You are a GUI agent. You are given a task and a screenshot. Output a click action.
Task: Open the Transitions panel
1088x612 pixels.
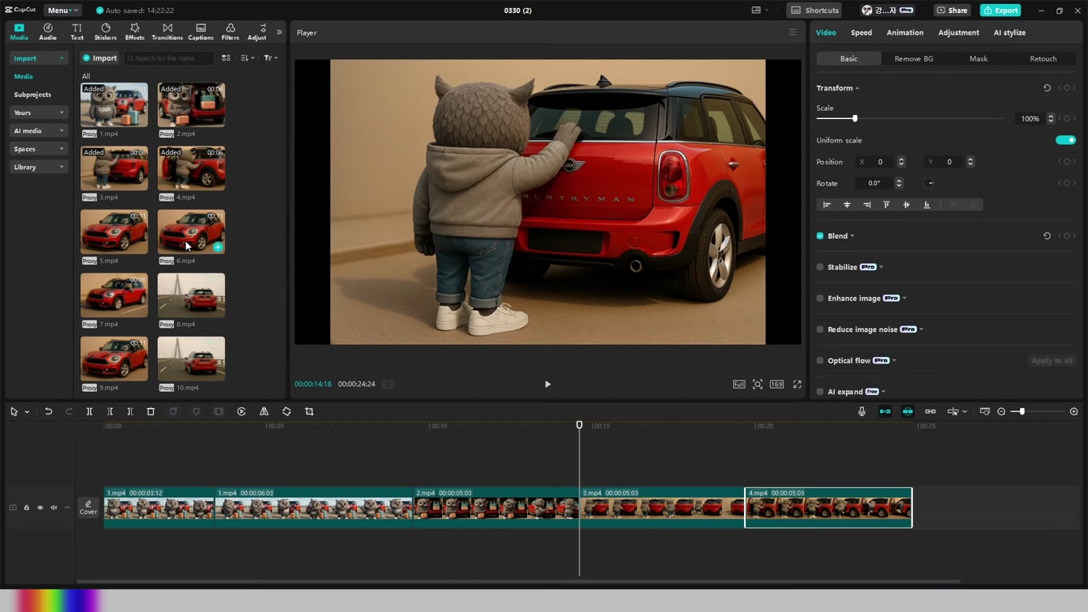[x=168, y=32]
